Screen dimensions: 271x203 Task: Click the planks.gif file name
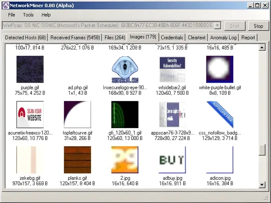[x=77, y=178]
